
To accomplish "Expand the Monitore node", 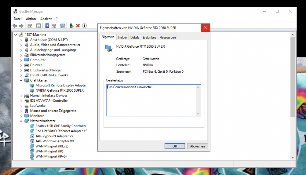I will [x=21, y=116].
